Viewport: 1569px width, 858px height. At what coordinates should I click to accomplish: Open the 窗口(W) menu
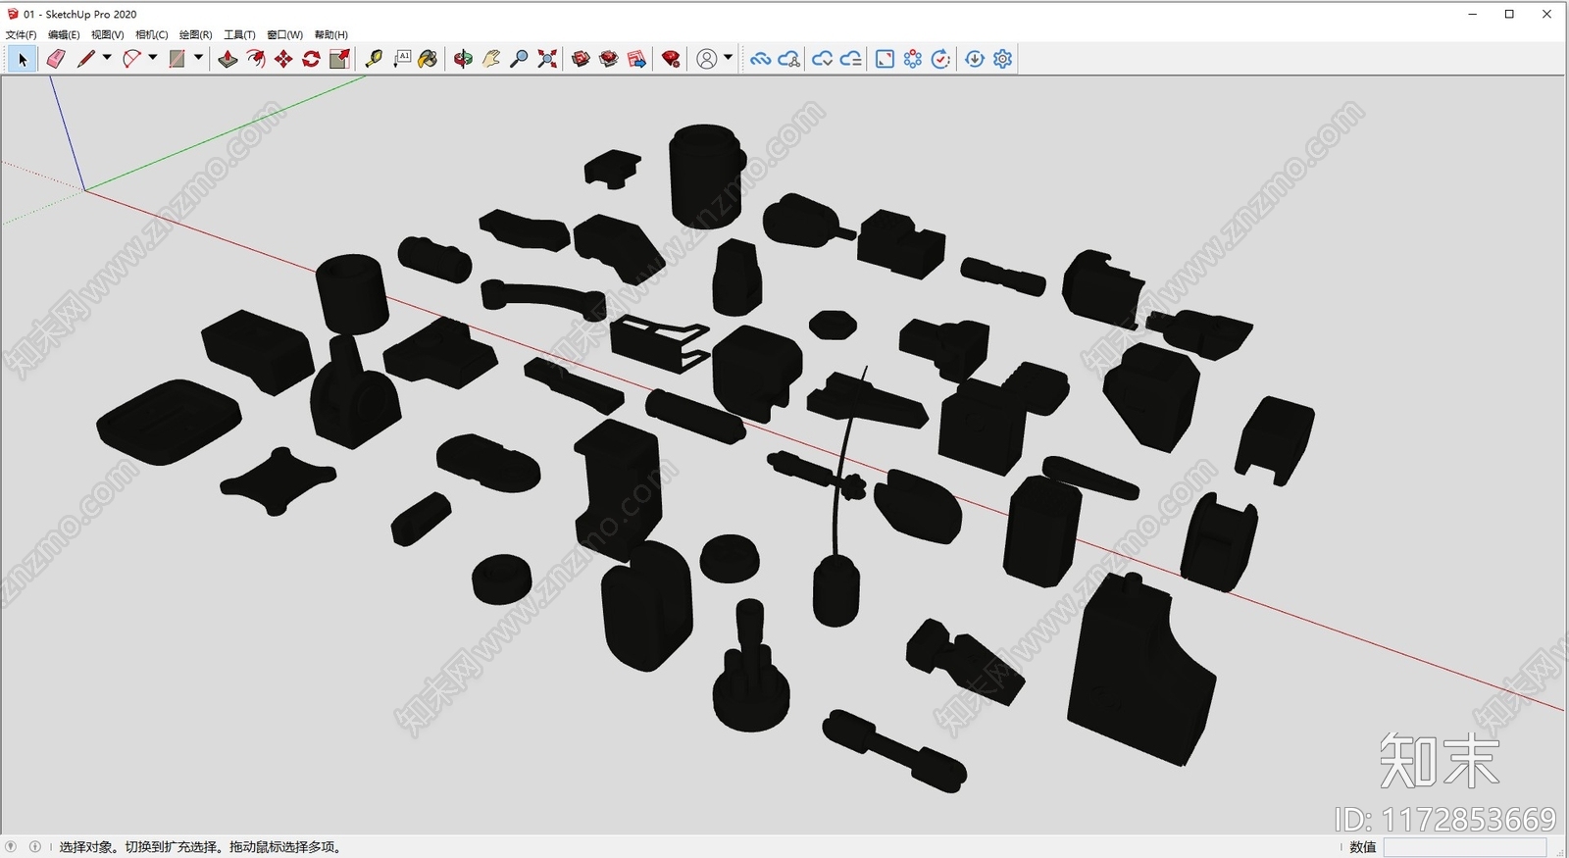[x=284, y=34]
